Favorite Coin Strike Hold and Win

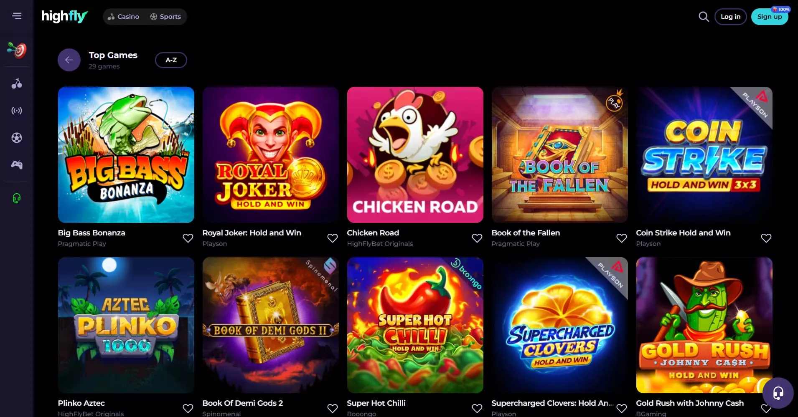pos(766,238)
